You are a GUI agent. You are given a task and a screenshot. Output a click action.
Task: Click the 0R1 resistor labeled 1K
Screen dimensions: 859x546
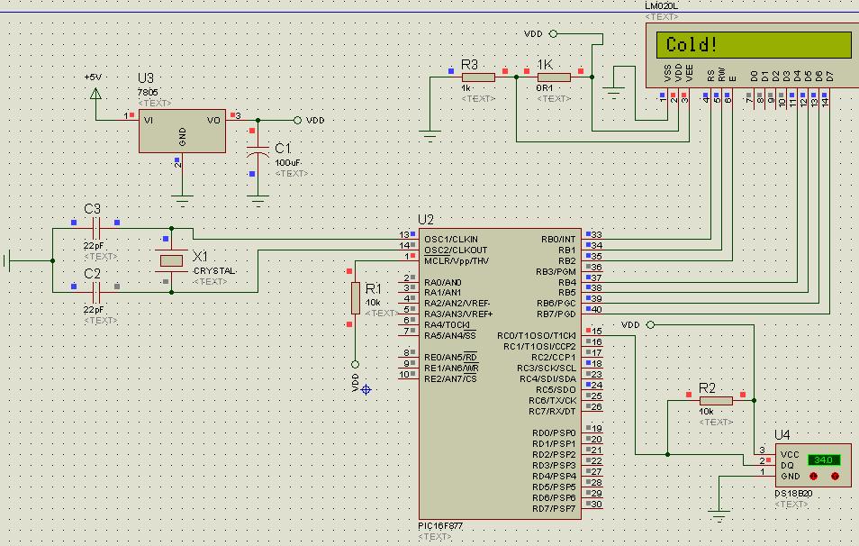(554, 77)
